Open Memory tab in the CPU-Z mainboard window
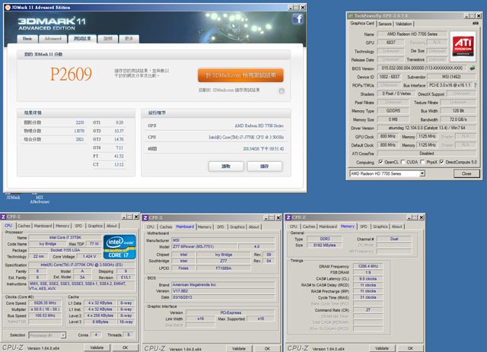 tap(205, 227)
